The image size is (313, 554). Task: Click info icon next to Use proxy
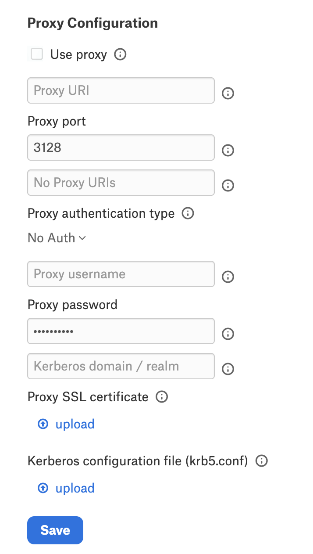pyautogui.click(x=120, y=54)
